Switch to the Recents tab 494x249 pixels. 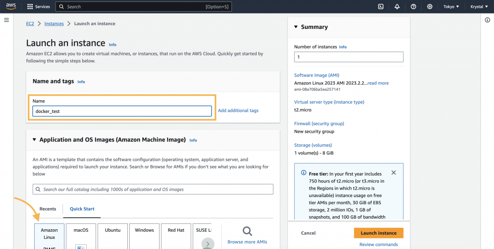pos(48,209)
